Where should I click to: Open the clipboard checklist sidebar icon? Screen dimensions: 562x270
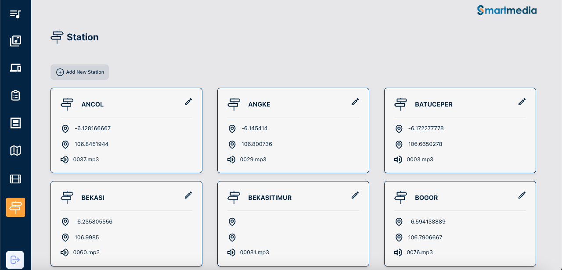point(15,95)
